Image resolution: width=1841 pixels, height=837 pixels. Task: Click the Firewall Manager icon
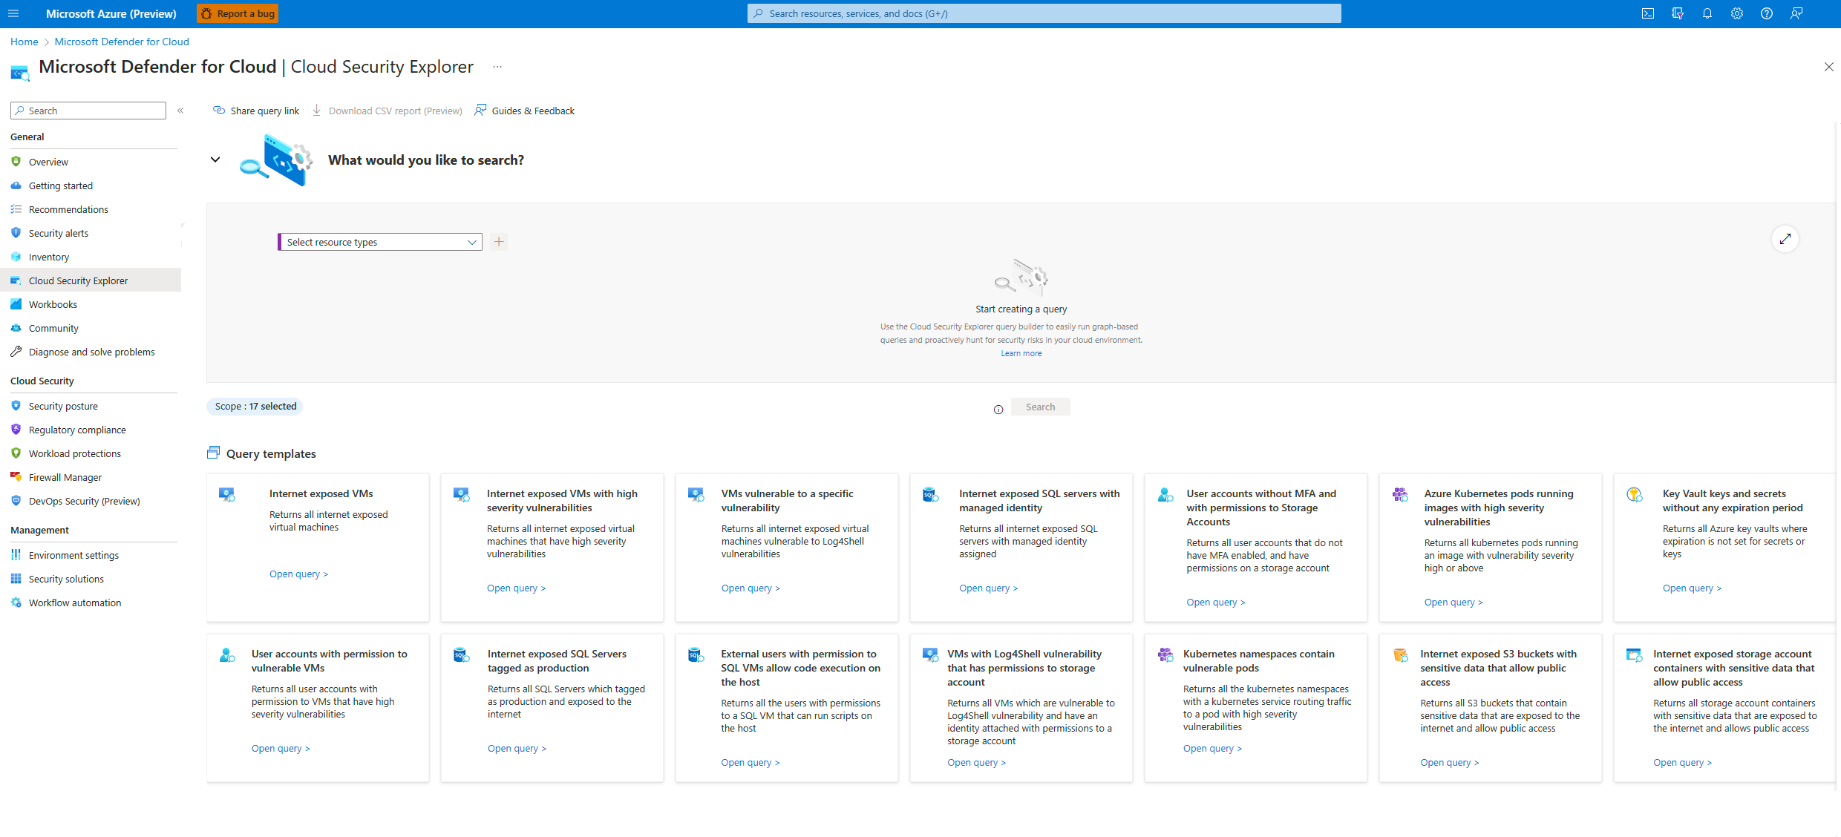16,476
